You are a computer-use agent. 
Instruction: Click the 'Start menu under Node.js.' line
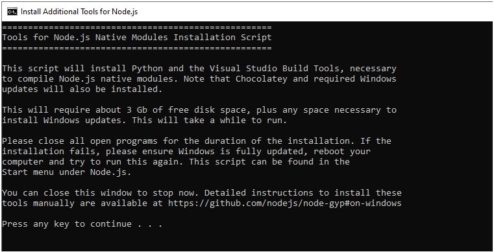pyautogui.click(x=66, y=172)
